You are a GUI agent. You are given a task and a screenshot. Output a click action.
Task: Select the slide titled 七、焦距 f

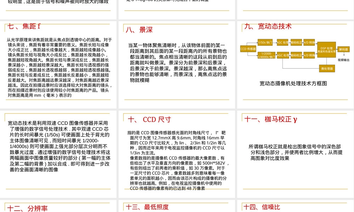coord(58,65)
